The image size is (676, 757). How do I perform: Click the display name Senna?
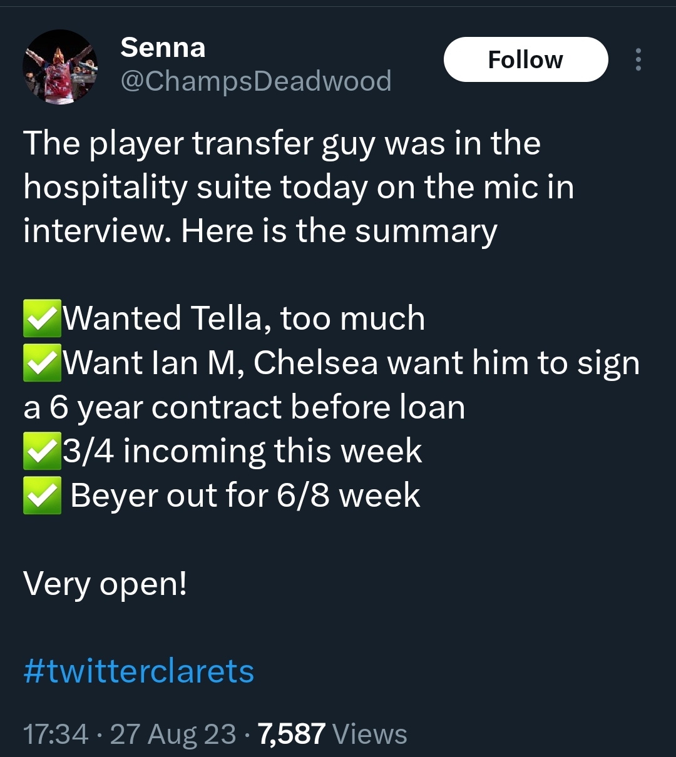(x=163, y=48)
